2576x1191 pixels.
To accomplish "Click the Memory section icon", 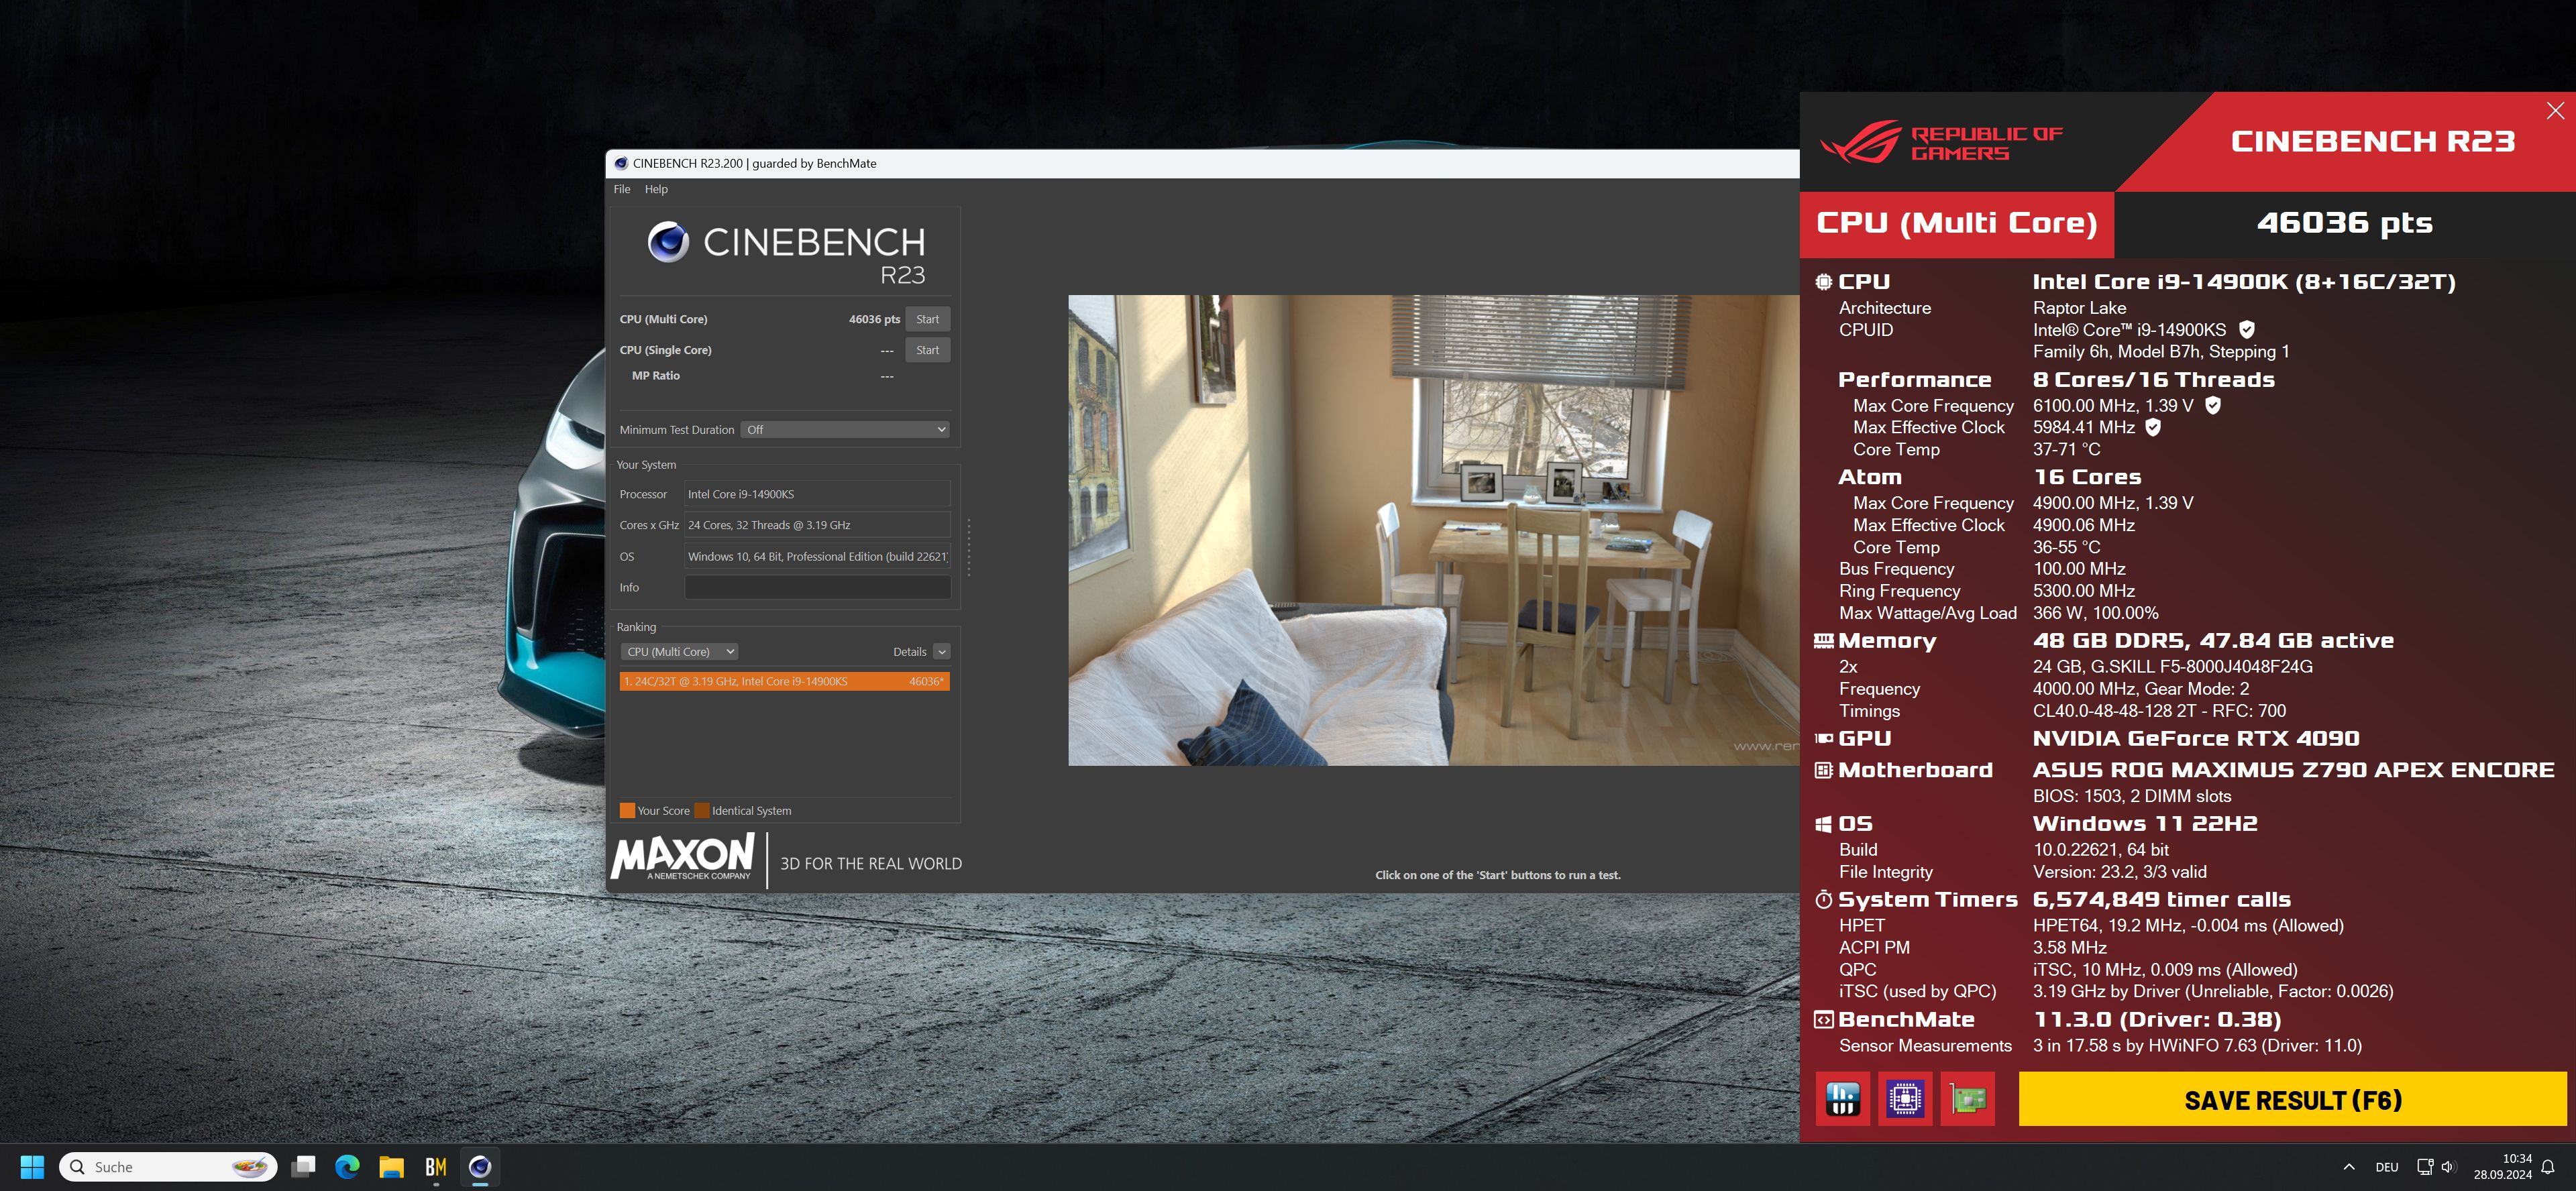I will (1824, 640).
